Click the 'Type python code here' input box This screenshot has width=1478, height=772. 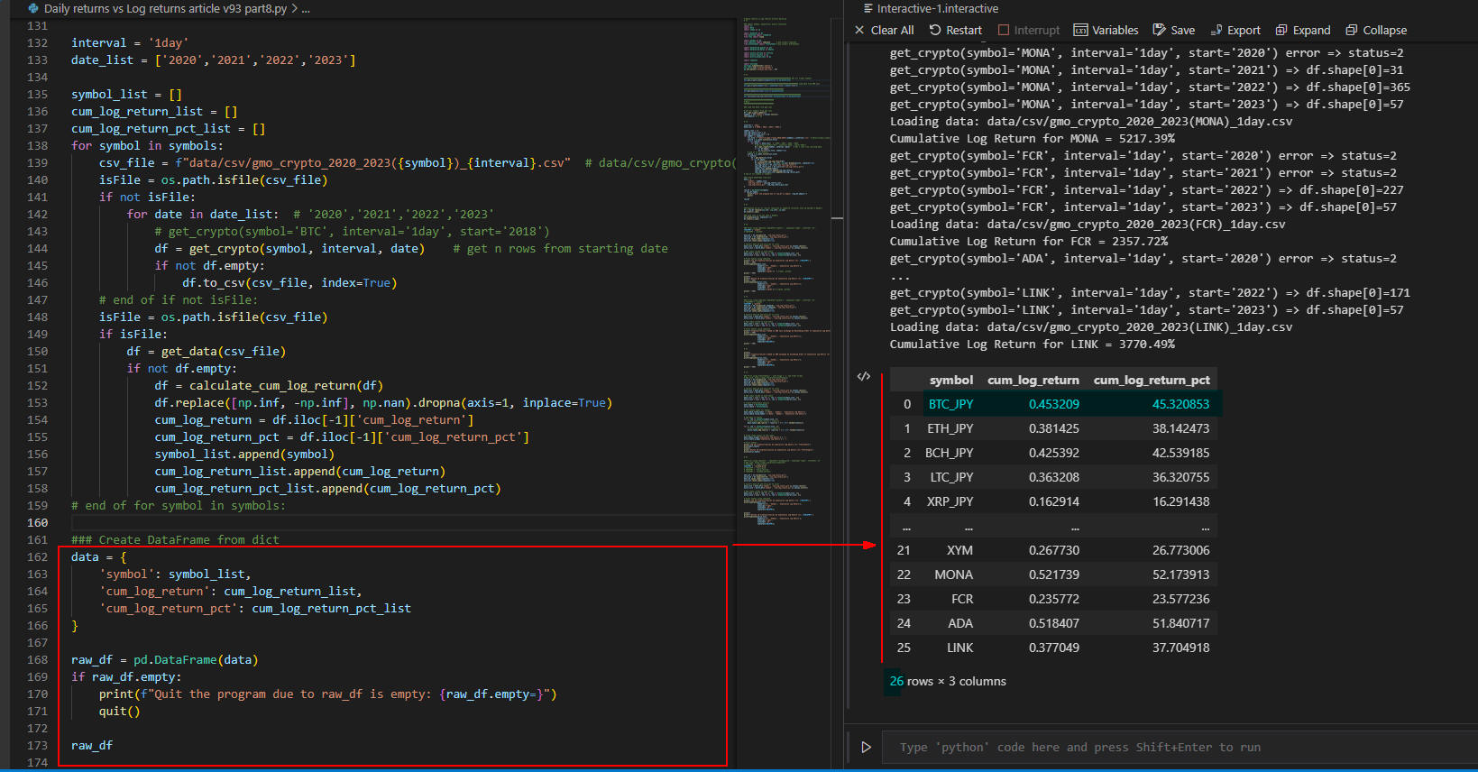[x=1181, y=747]
